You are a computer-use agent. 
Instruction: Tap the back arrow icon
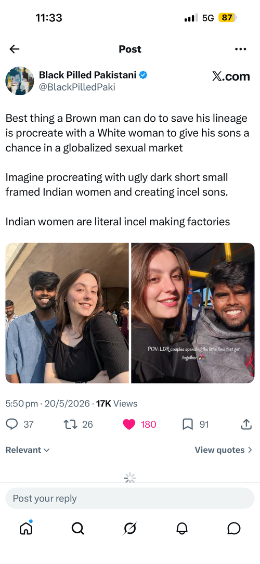tap(15, 49)
